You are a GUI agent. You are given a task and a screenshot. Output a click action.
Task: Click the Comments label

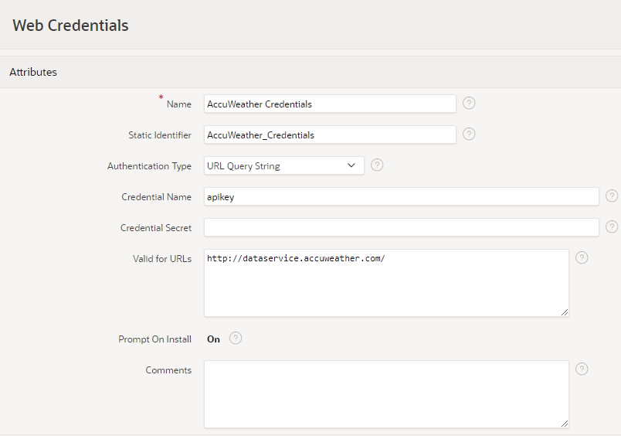pos(168,370)
